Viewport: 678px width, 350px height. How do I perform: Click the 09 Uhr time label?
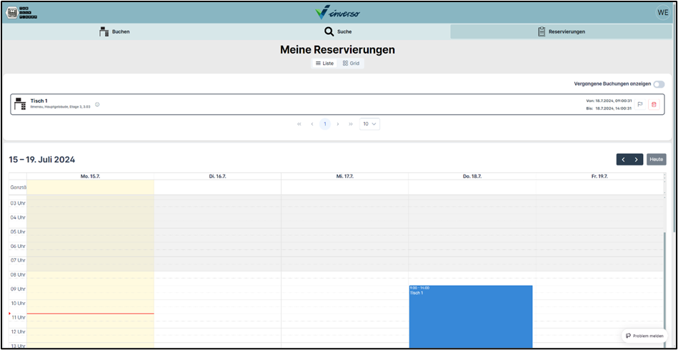click(x=18, y=289)
